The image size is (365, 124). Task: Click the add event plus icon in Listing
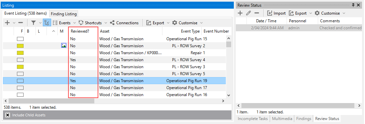pyautogui.click(x=7, y=23)
